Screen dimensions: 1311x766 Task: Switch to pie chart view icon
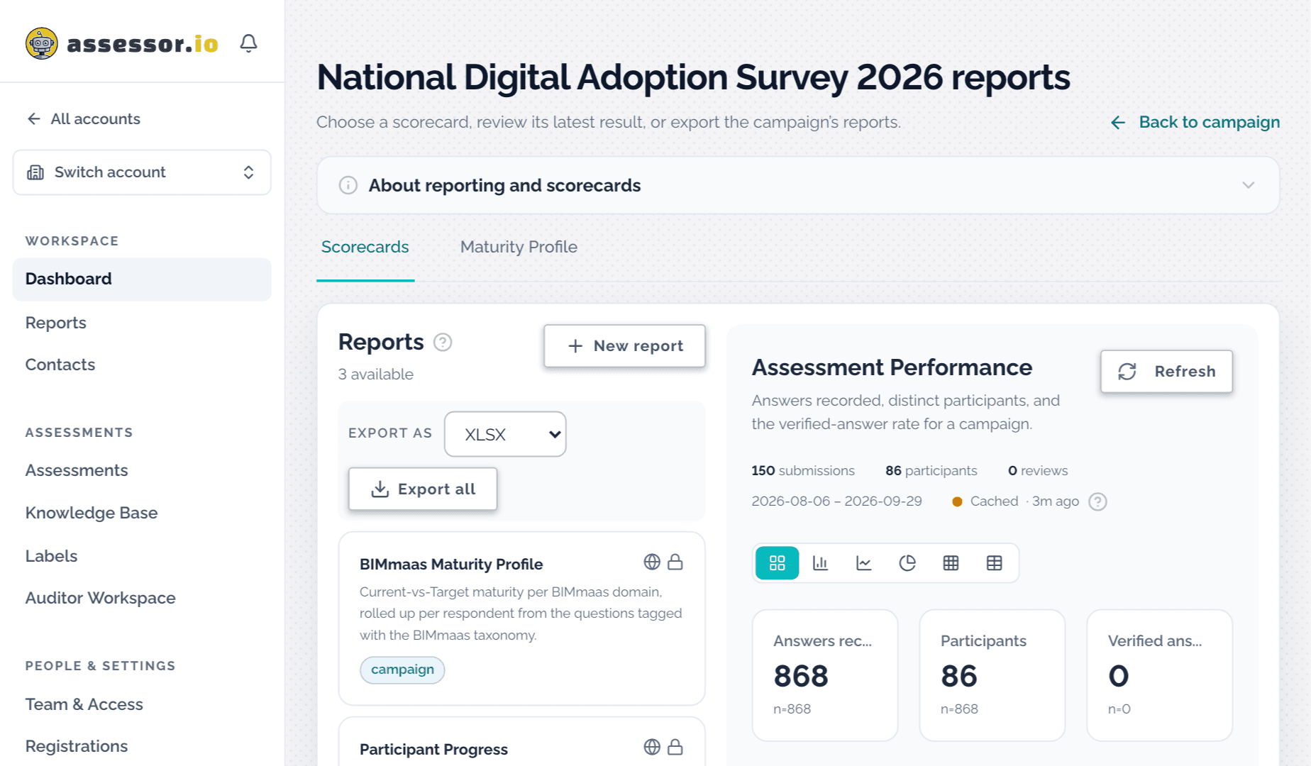[x=907, y=563]
